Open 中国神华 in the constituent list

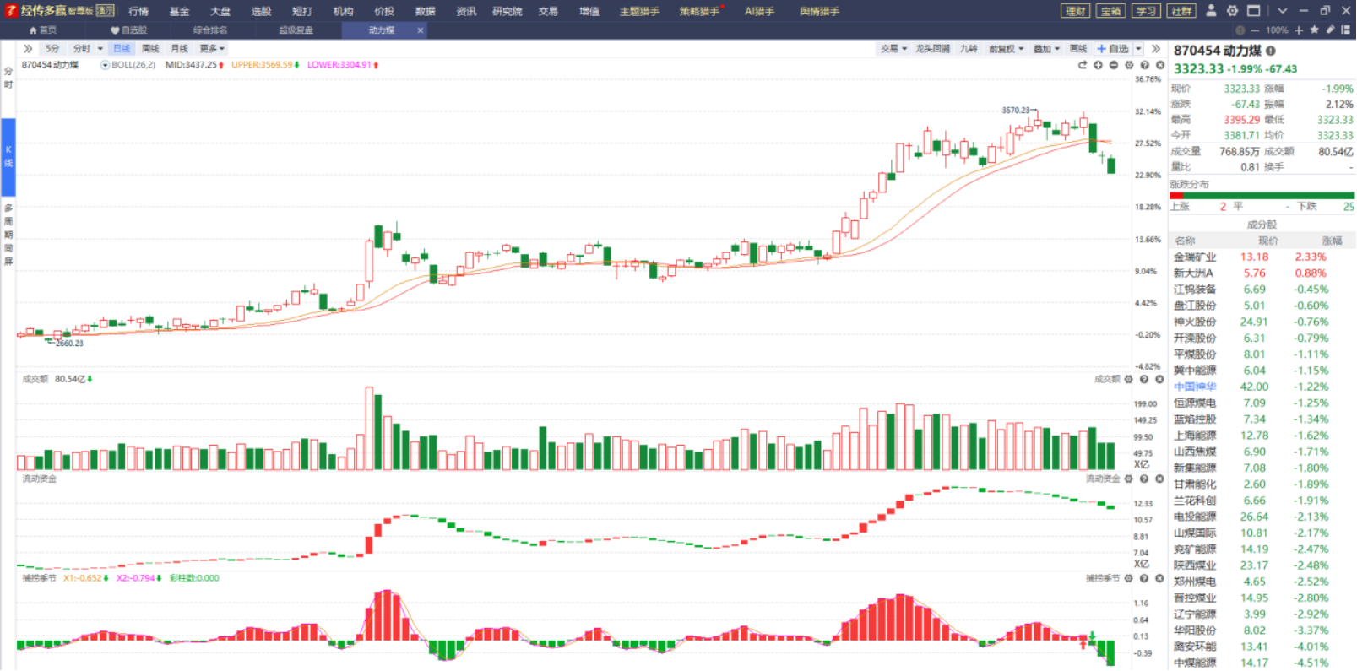coord(1195,387)
